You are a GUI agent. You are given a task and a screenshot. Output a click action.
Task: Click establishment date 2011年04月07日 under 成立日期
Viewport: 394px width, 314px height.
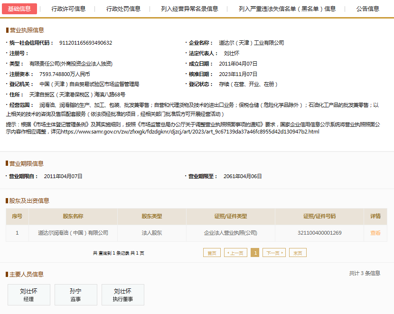coord(238,64)
